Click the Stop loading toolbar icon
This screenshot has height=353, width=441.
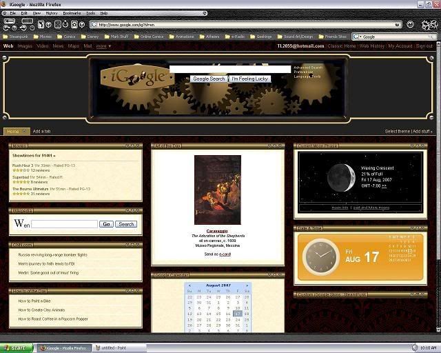57,25
